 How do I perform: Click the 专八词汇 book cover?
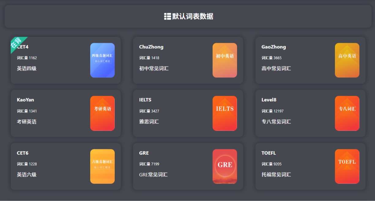click(x=347, y=113)
